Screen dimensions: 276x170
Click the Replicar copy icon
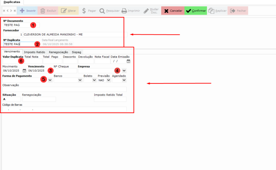pos(211,11)
